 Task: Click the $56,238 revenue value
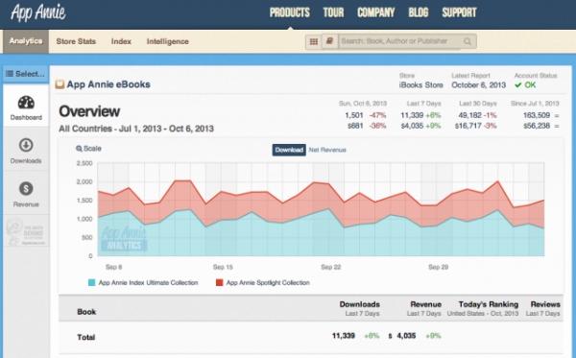click(x=537, y=126)
